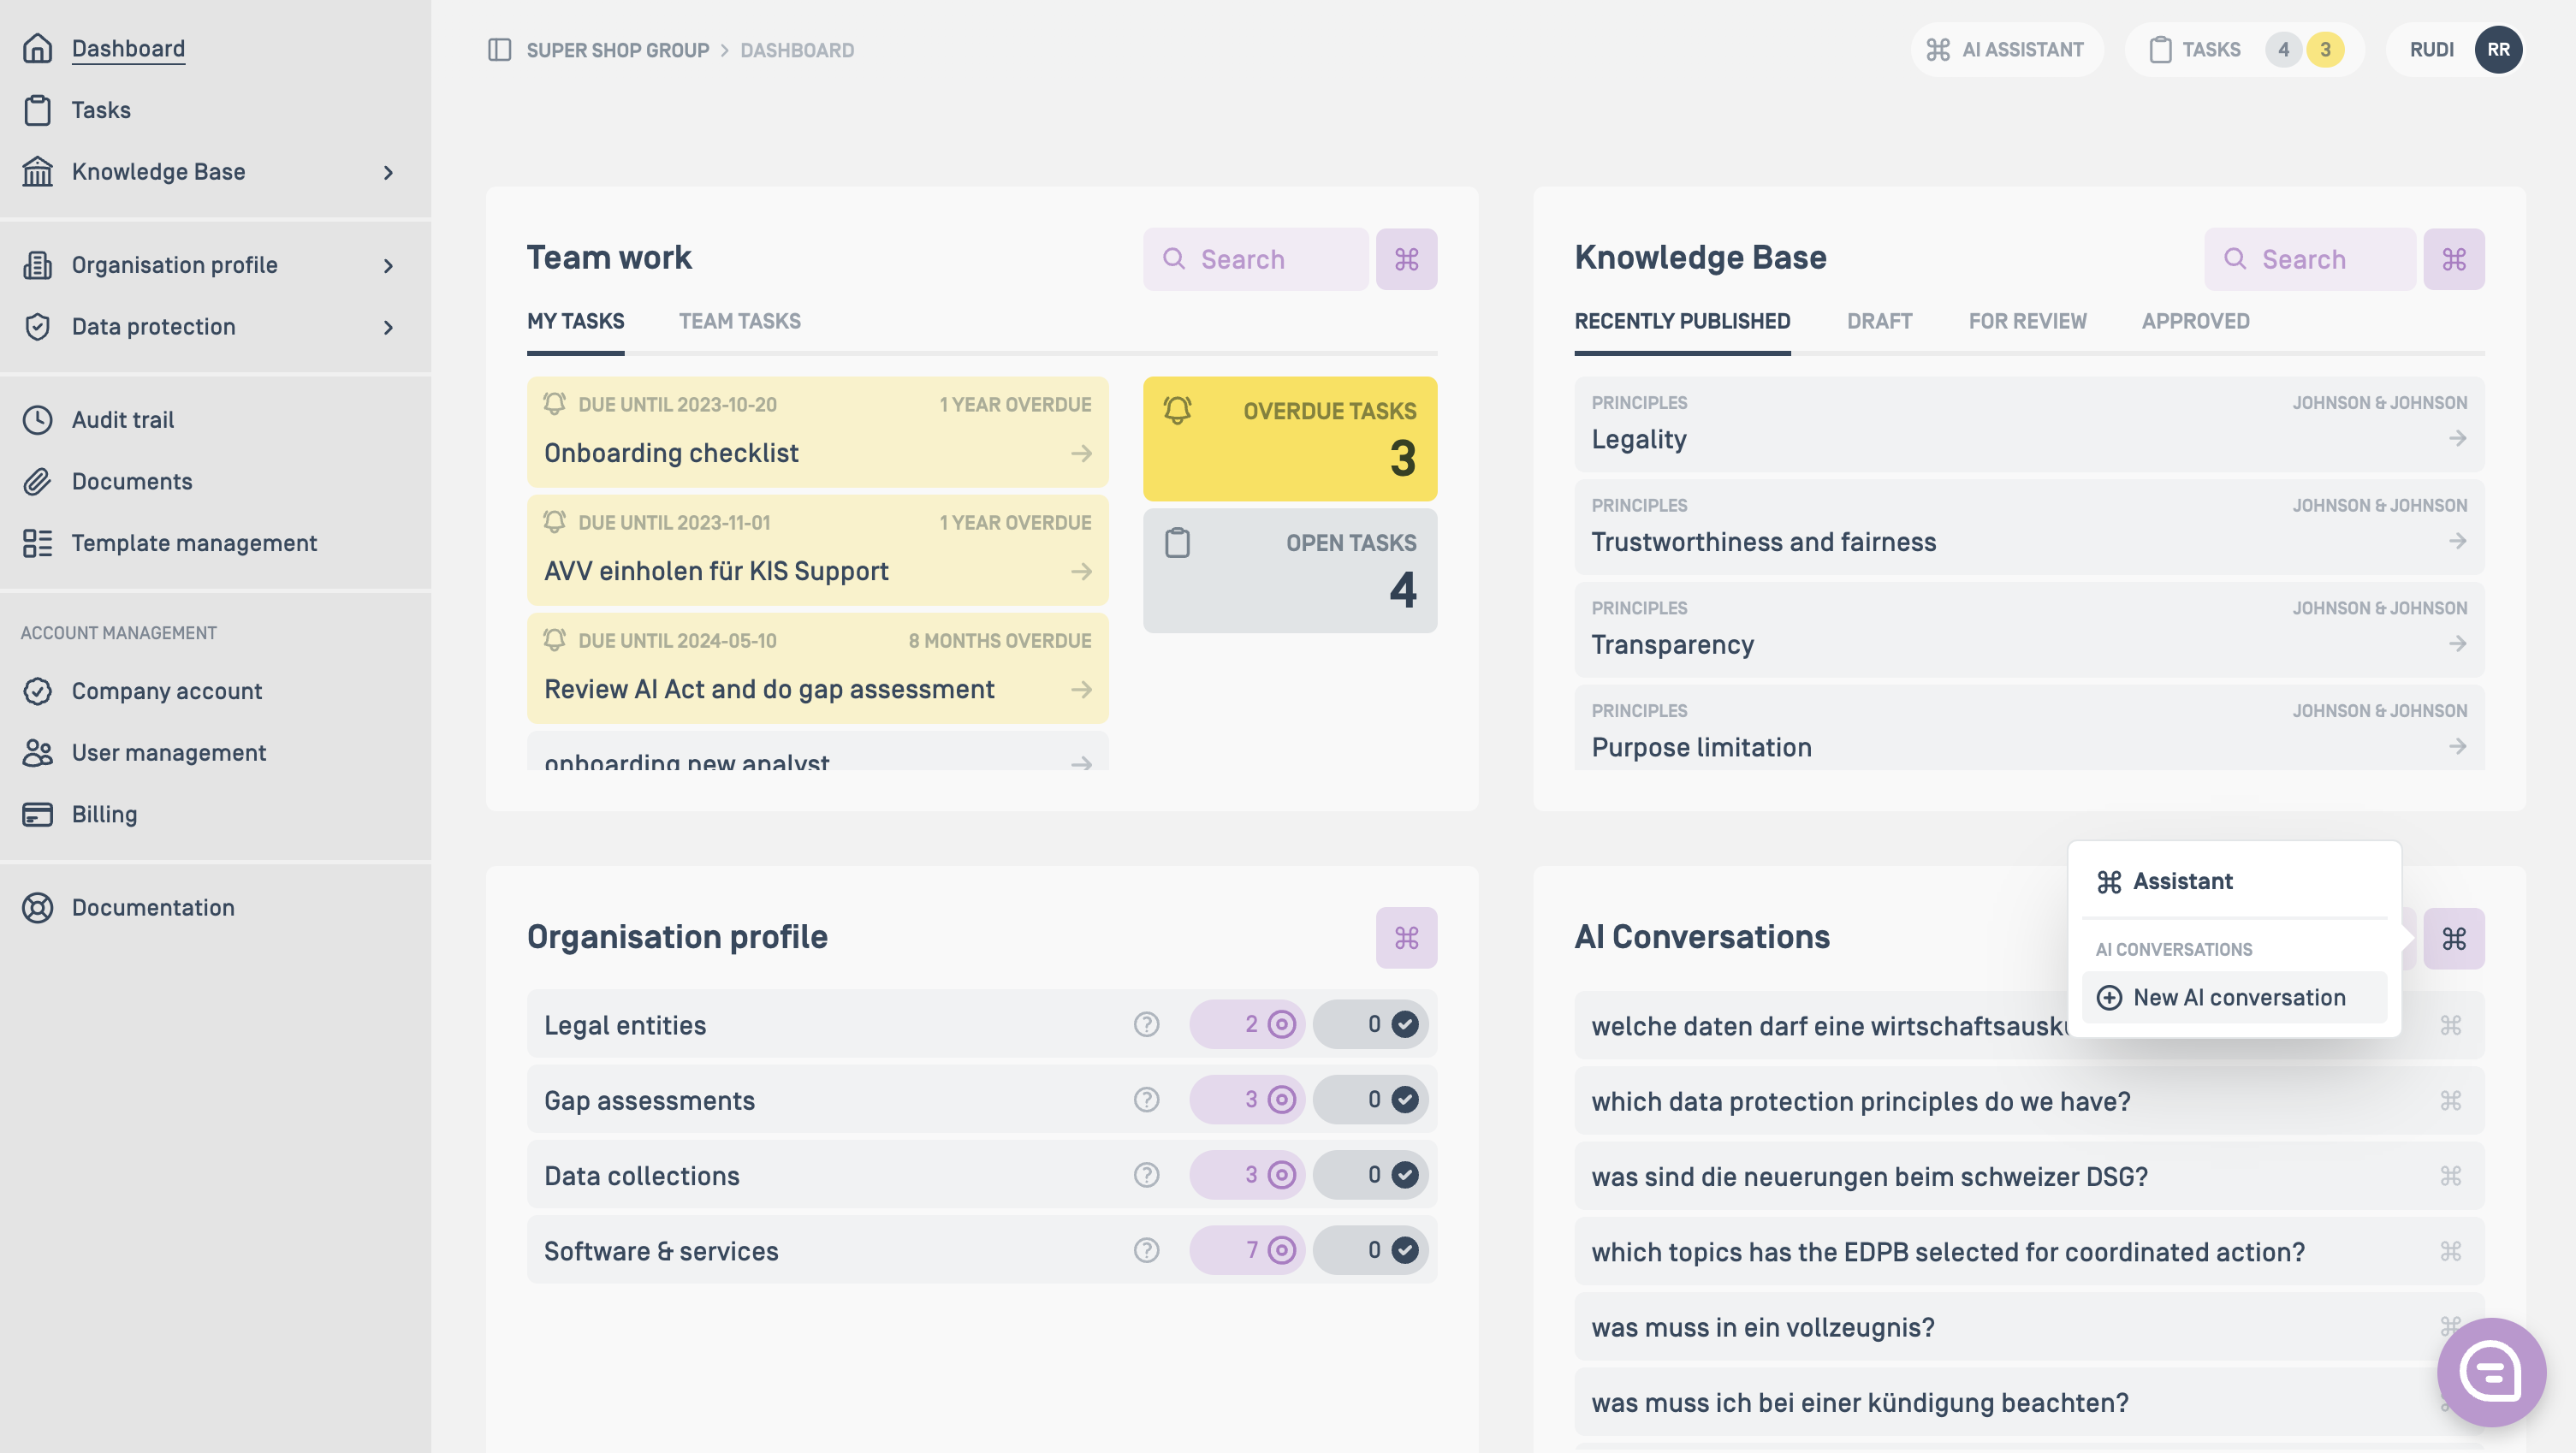This screenshot has height=1453, width=2576.
Task: Click the yellow Overdue Tasks card
Action: tap(1289, 438)
